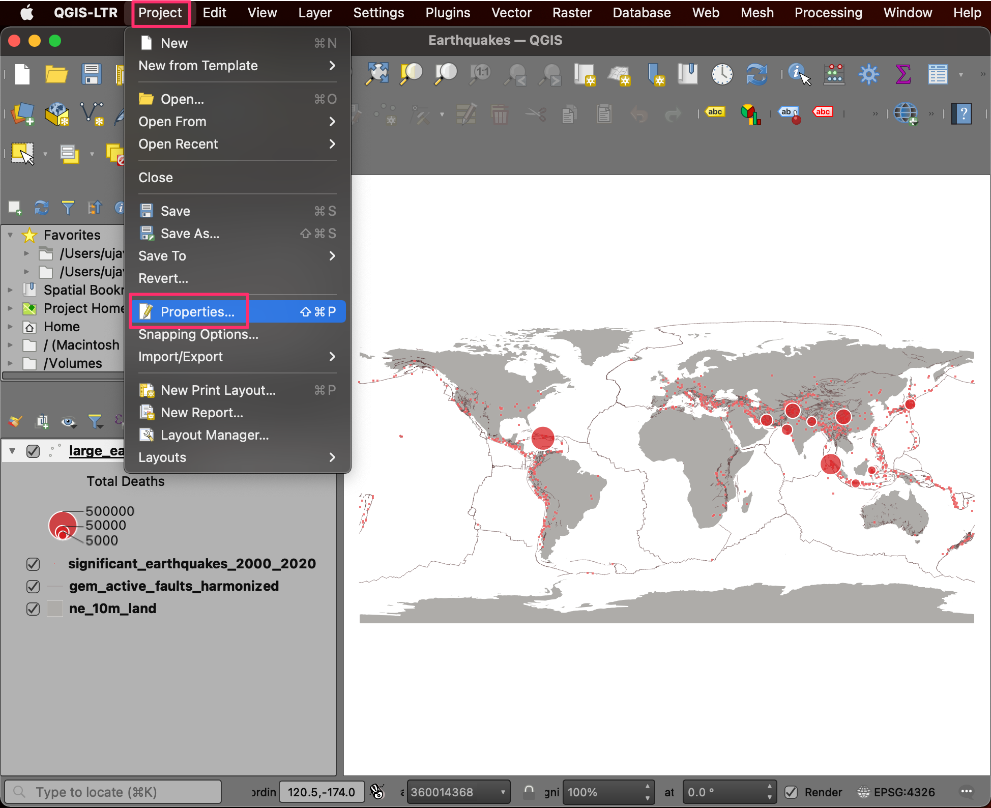
Task: Click the status bar Messages icon
Action: click(967, 792)
